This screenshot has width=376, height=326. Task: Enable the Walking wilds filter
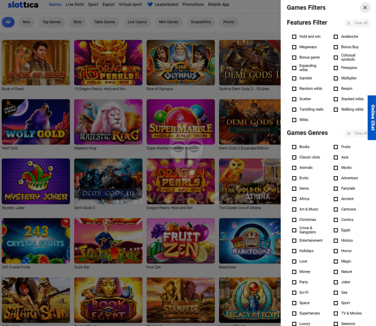(336, 110)
